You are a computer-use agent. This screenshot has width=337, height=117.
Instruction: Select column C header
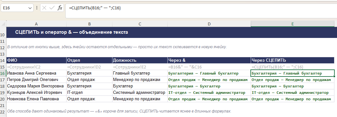[140, 24]
